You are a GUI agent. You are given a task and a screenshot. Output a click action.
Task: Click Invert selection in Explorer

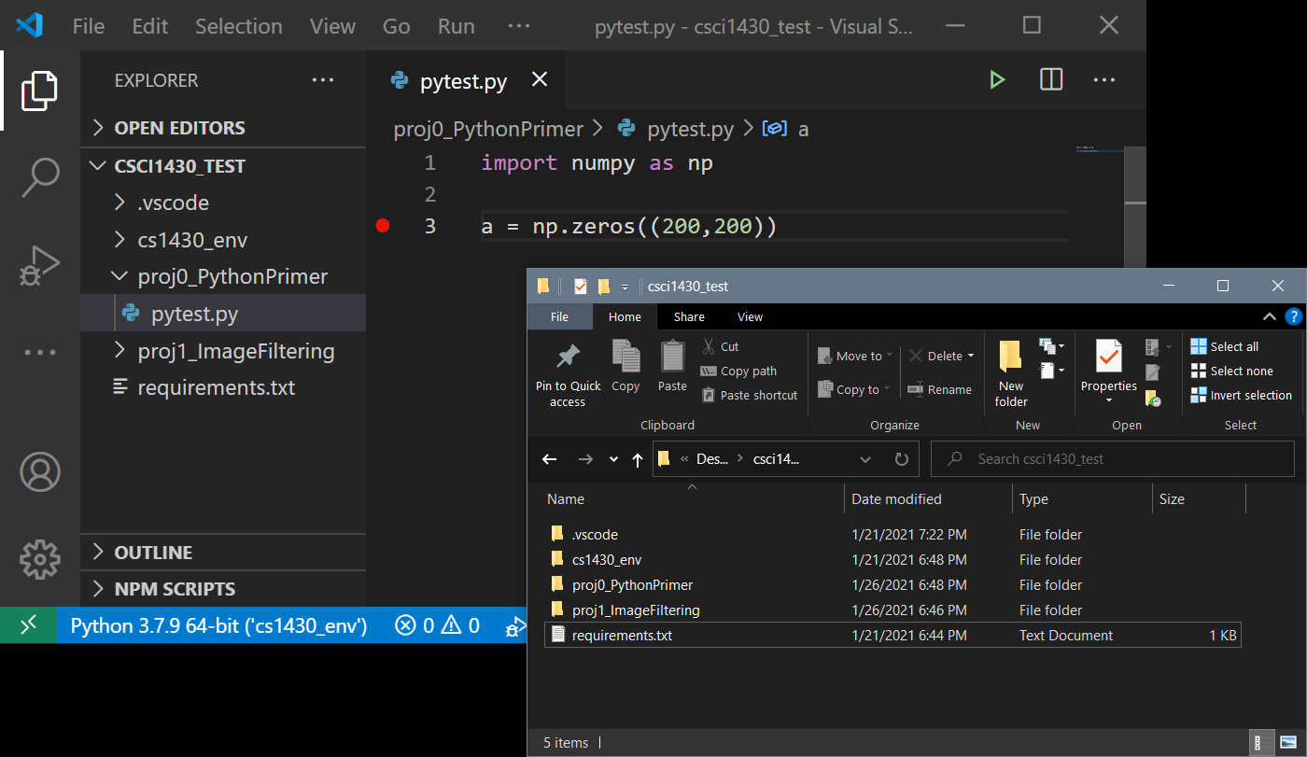point(1242,395)
